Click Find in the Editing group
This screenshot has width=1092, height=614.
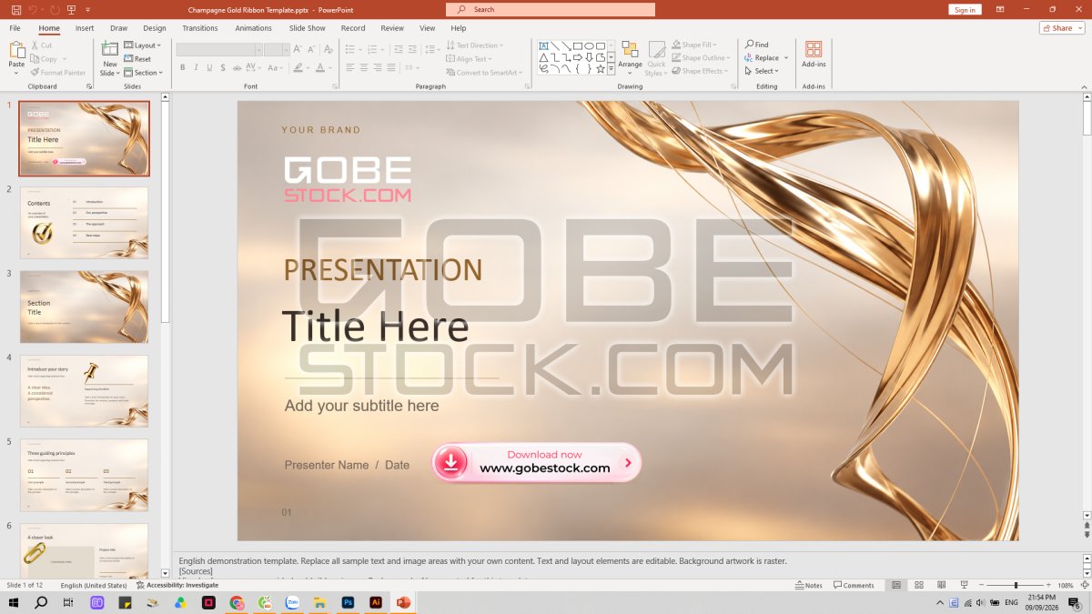(757, 45)
